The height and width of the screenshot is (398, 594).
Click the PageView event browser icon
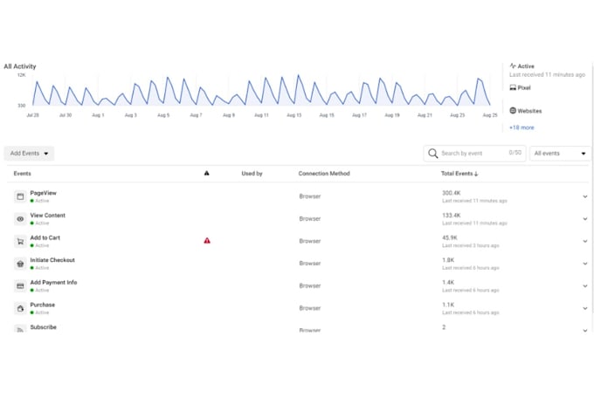coord(20,196)
